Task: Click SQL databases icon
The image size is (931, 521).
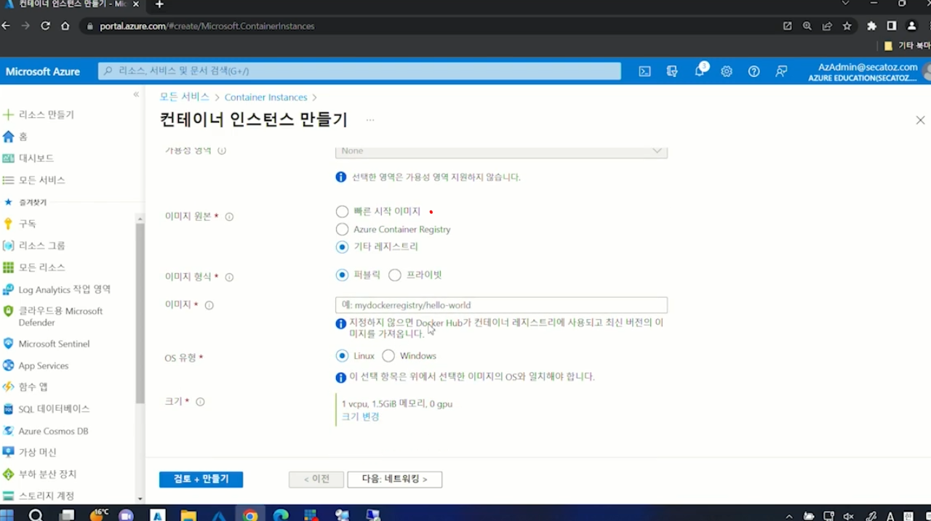Action: point(9,409)
